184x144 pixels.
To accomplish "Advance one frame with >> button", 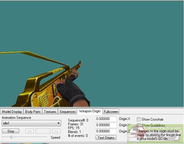I will click(x=56, y=131).
